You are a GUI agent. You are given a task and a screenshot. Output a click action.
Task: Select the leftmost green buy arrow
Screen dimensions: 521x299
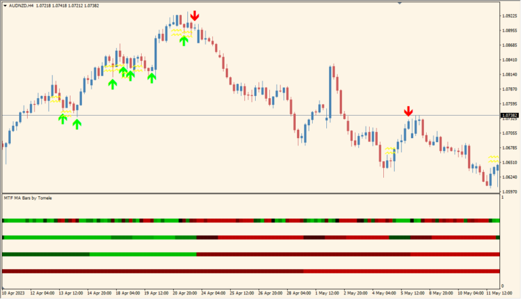[x=62, y=118]
